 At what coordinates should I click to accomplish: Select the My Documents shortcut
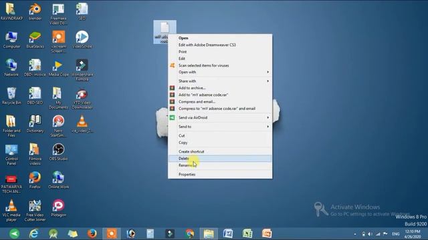[x=58, y=98]
